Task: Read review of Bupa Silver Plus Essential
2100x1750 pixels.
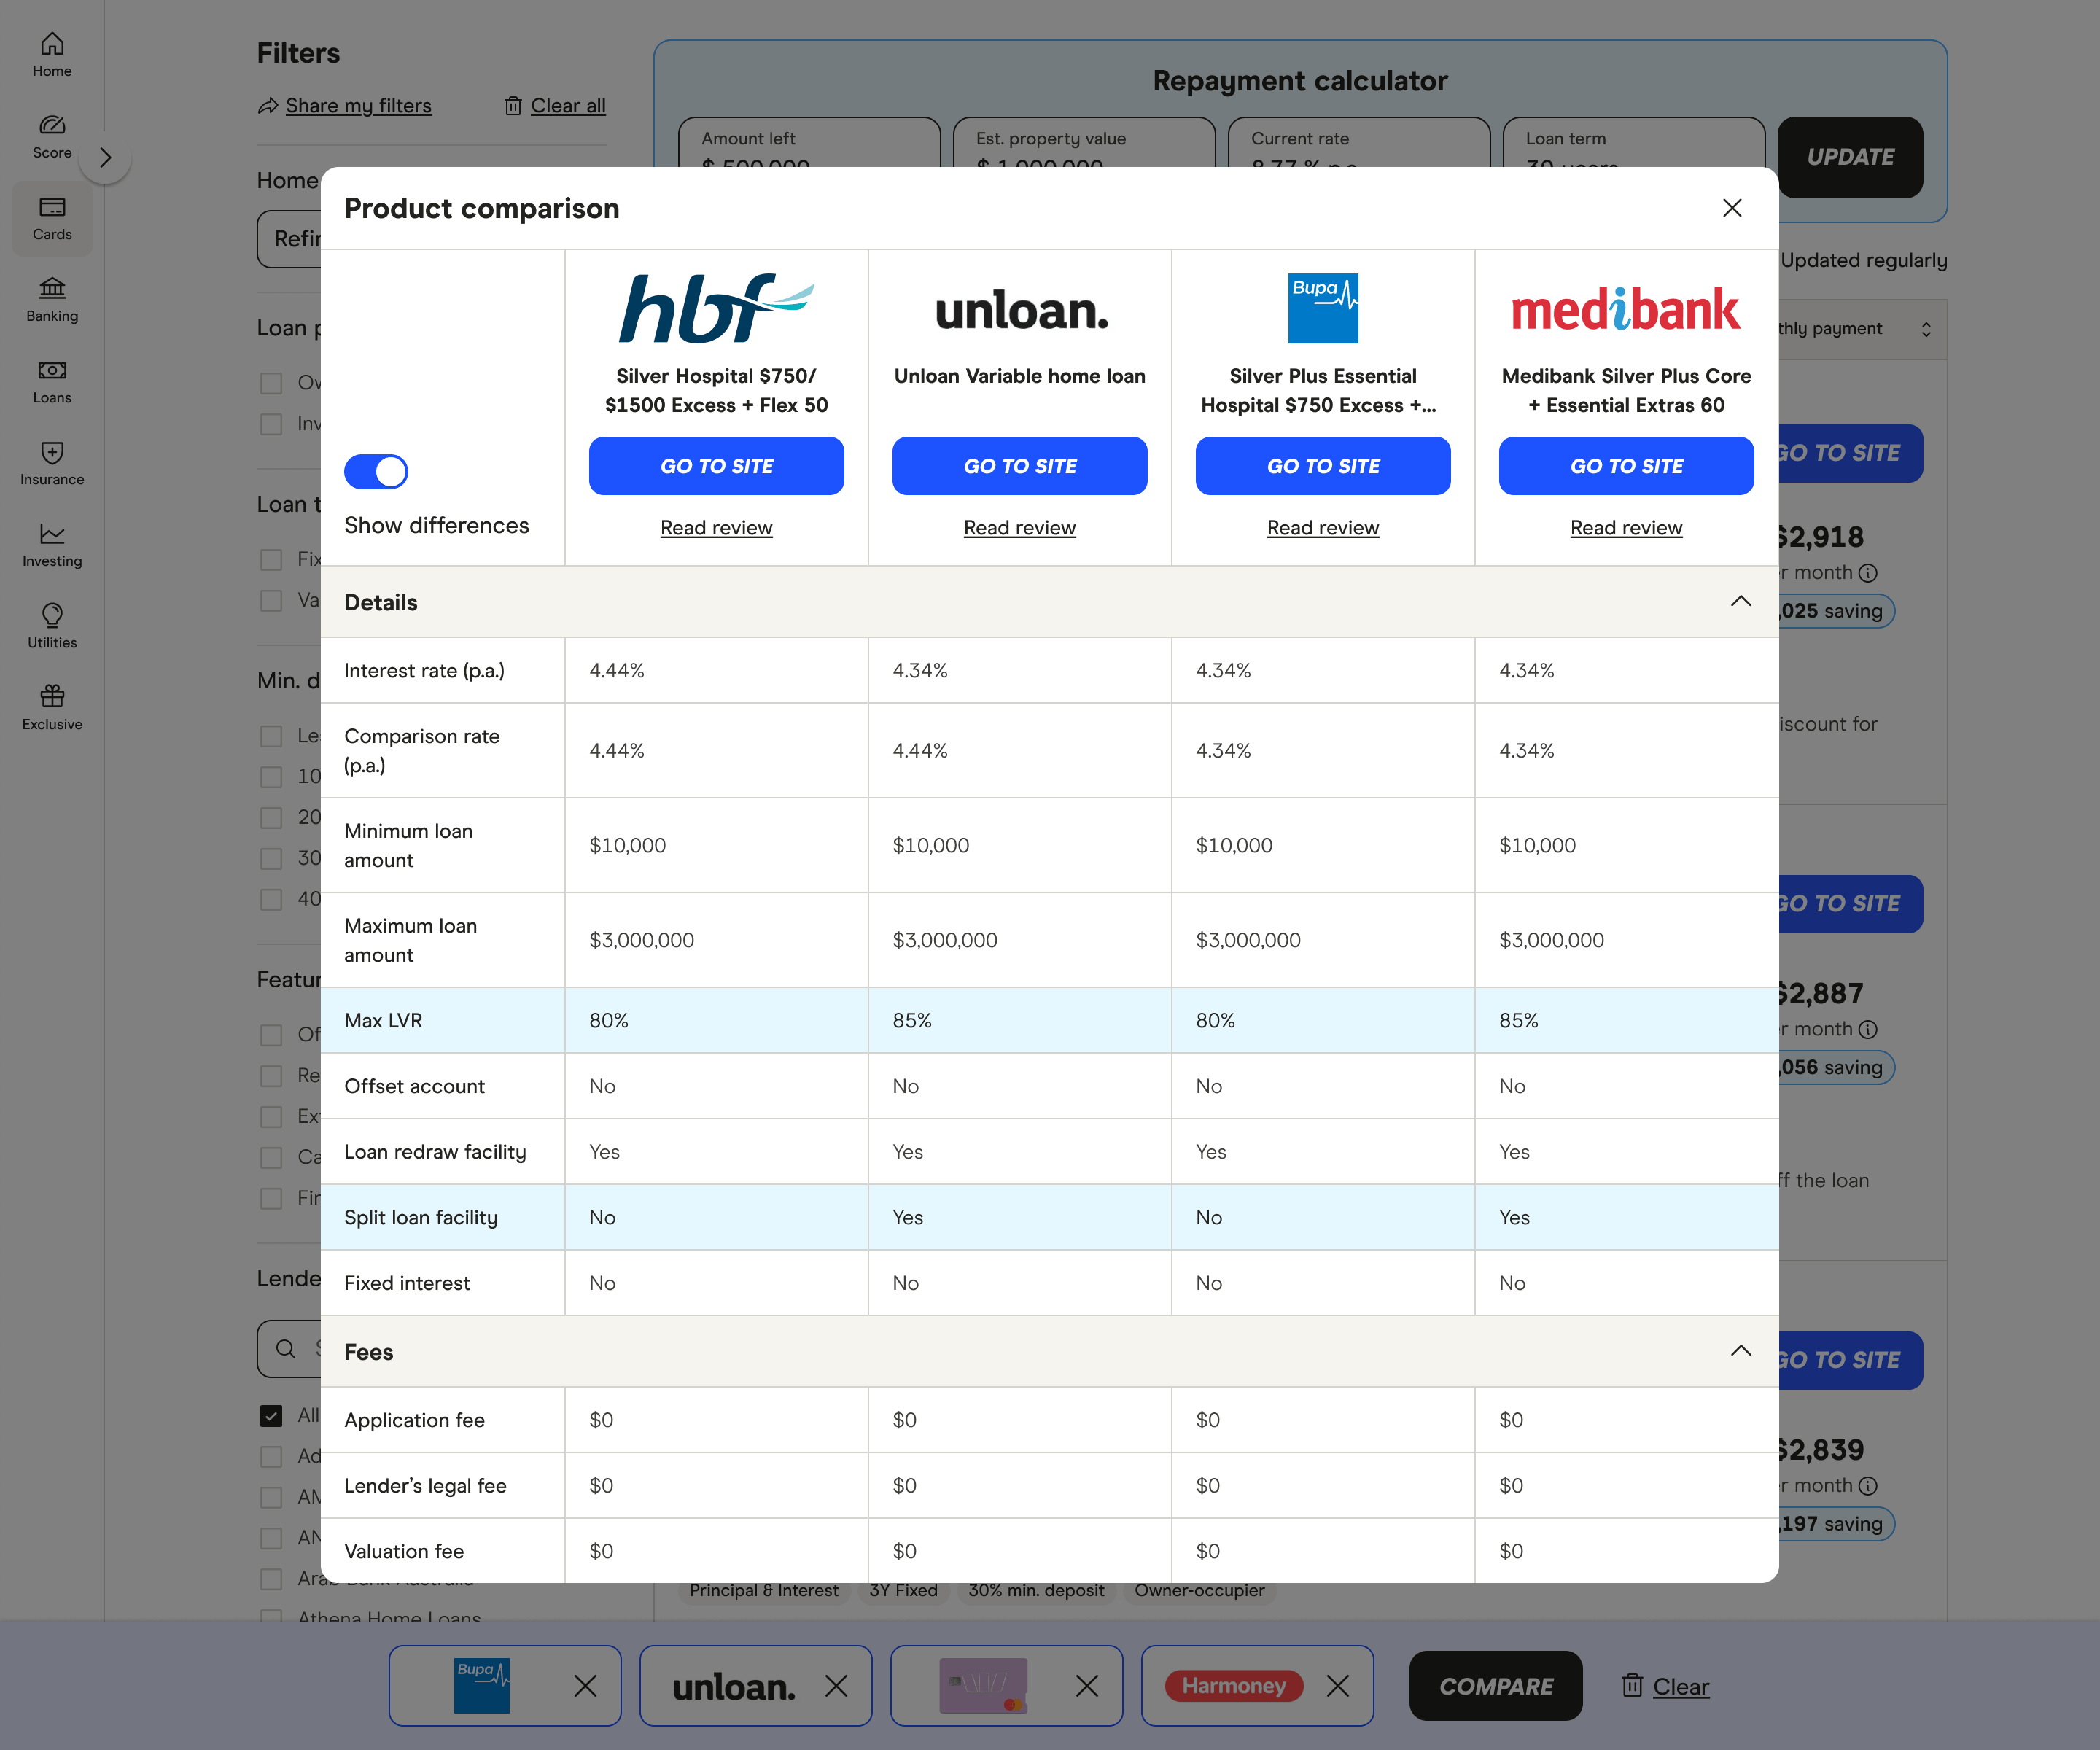Action: [1322, 528]
